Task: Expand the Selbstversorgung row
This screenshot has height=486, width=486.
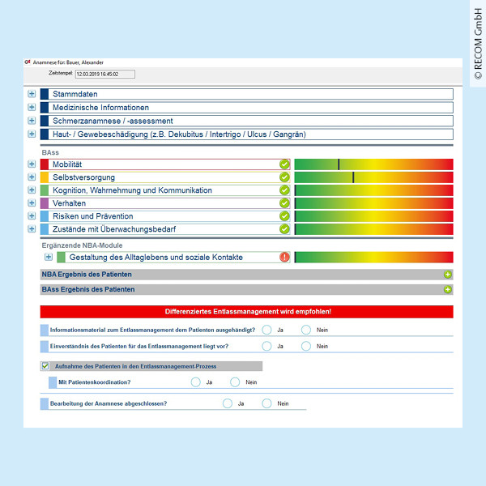Action: (x=32, y=177)
